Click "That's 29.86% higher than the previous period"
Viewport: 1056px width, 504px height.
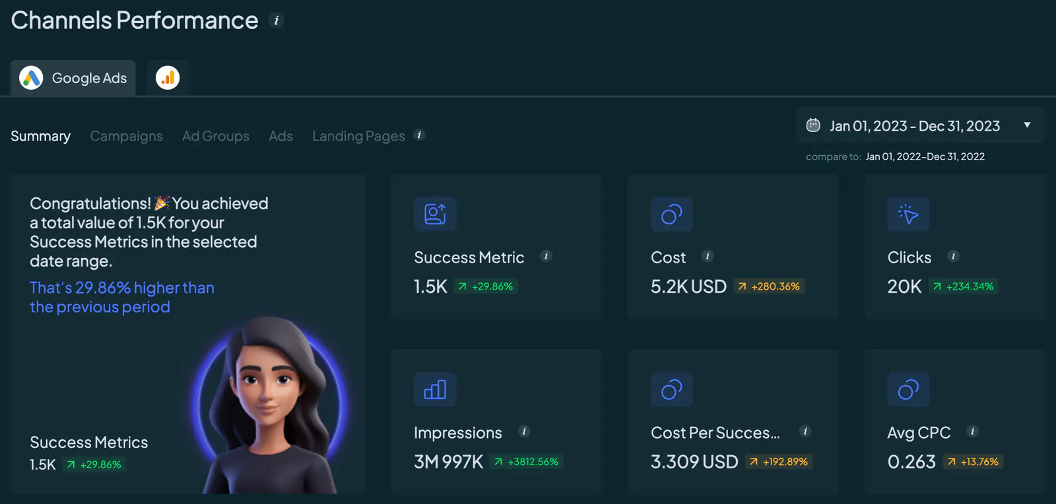(122, 298)
